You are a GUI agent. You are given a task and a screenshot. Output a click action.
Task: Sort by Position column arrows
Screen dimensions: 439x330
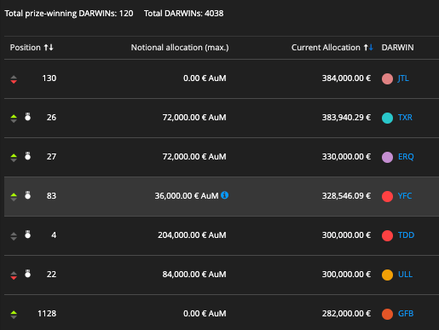[x=49, y=48]
